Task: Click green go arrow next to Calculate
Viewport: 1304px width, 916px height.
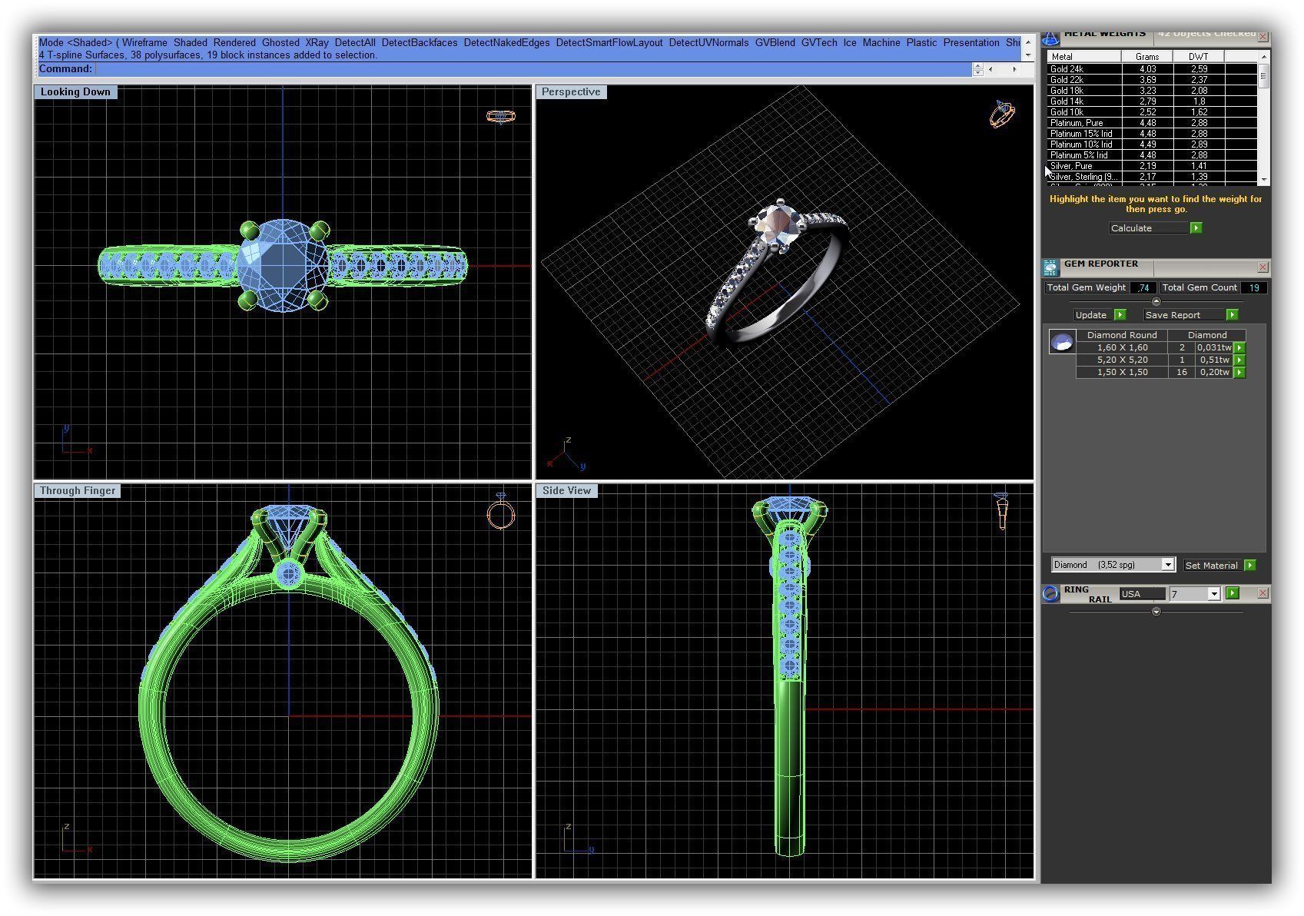Action: coord(1196,228)
